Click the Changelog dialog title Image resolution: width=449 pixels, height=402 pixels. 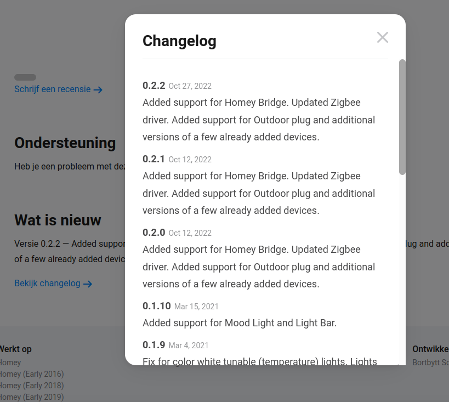tap(179, 41)
